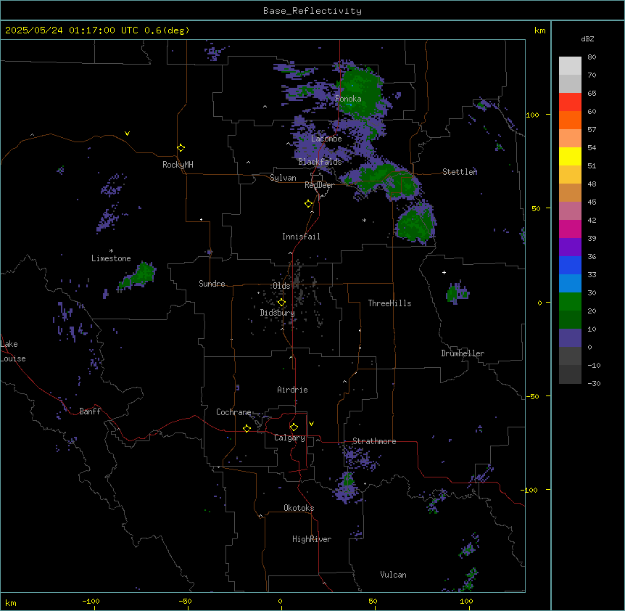The width and height of the screenshot is (625, 611).
Task: Click the Ponoka city label
Action: pyautogui.click(x=348, y=99)
